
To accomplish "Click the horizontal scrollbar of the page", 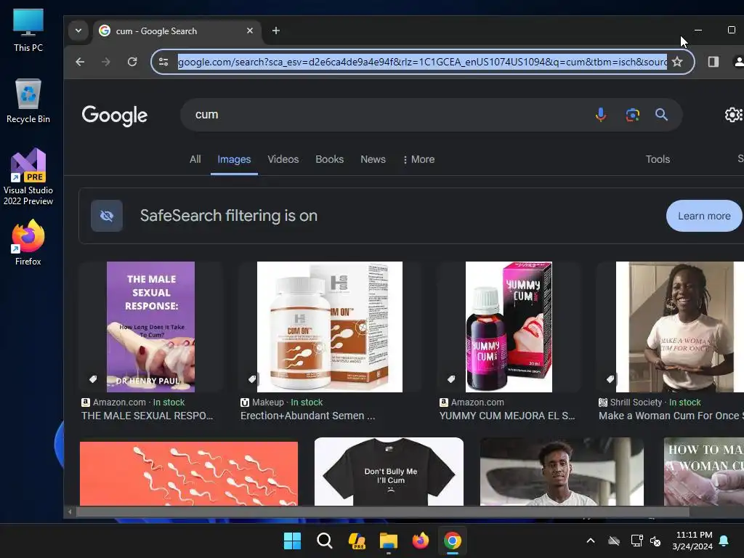I will [x=382, y=512].
